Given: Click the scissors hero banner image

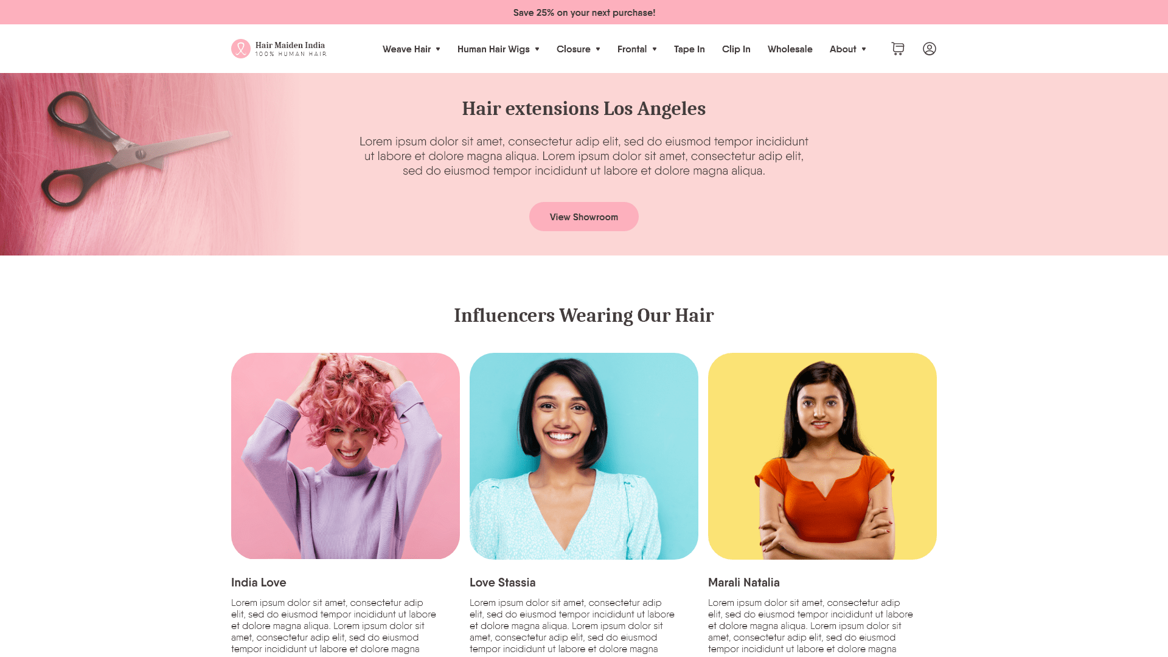Looking at the screenshot, I should coord(149,164).
